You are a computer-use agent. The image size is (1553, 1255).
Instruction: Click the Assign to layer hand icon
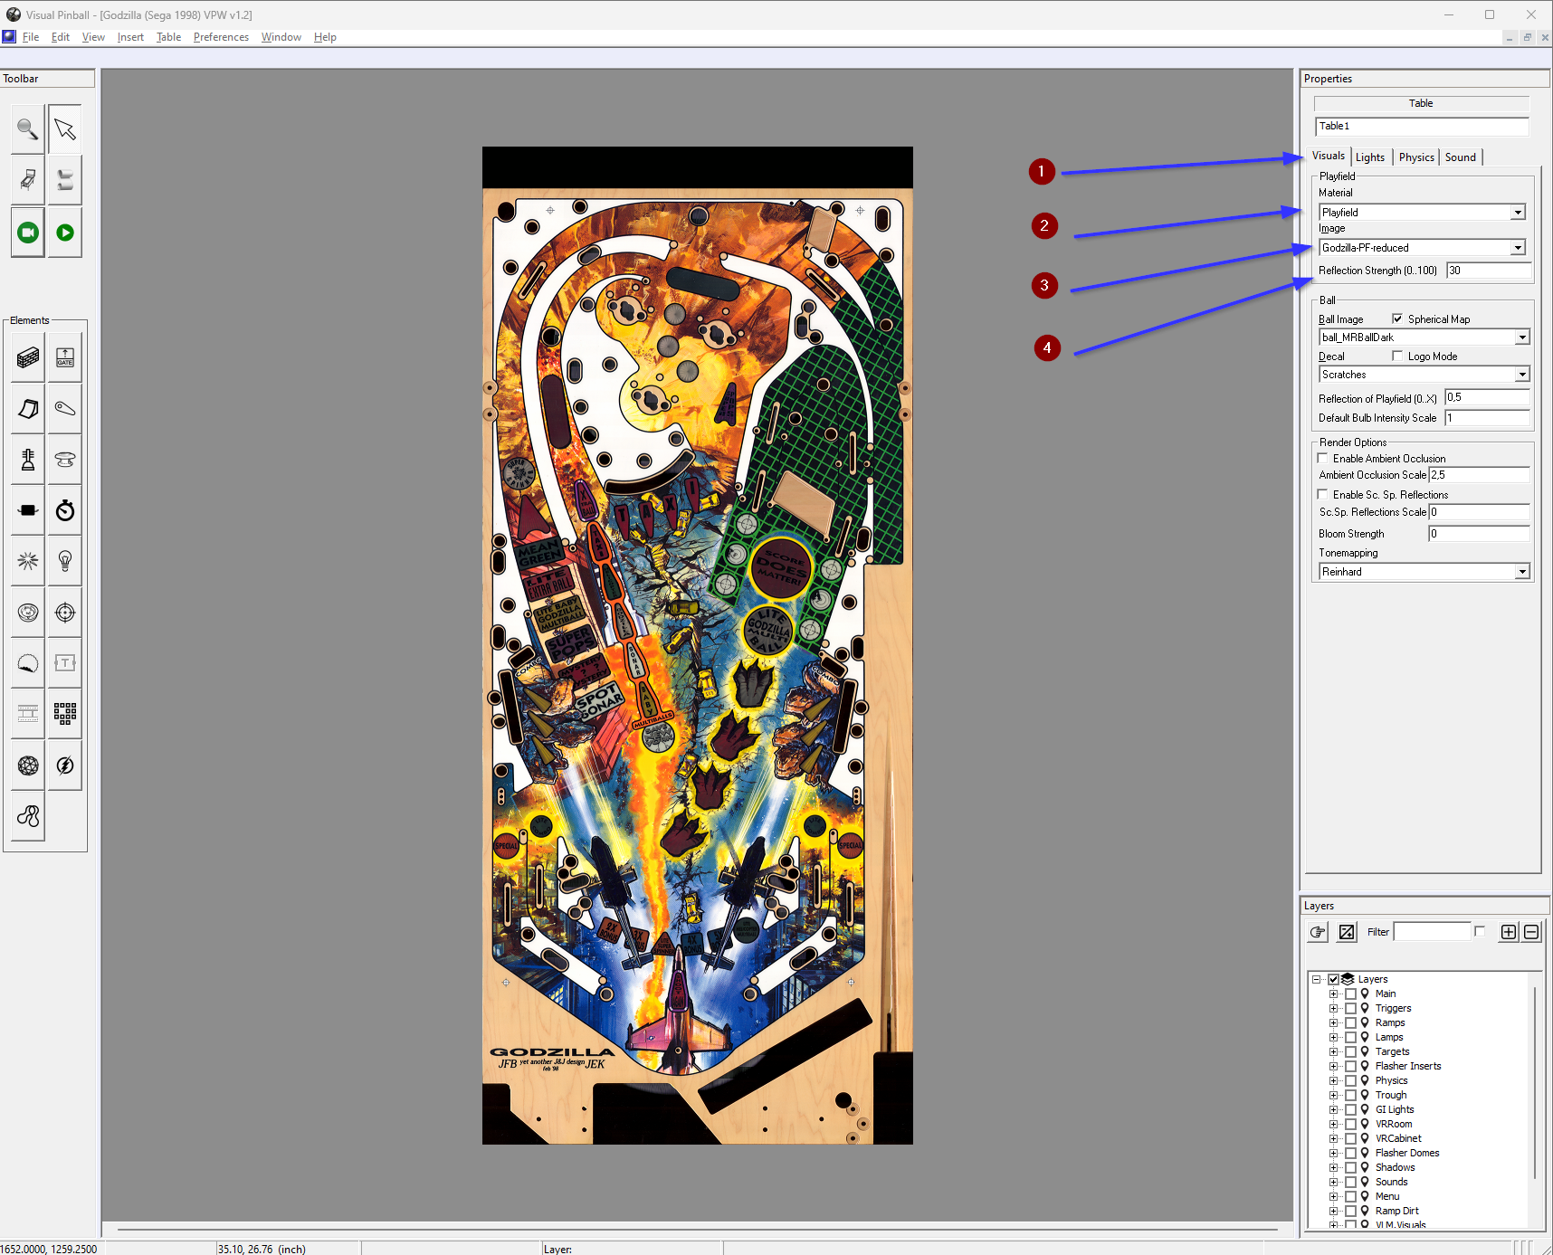click(x=1318, y=932)
